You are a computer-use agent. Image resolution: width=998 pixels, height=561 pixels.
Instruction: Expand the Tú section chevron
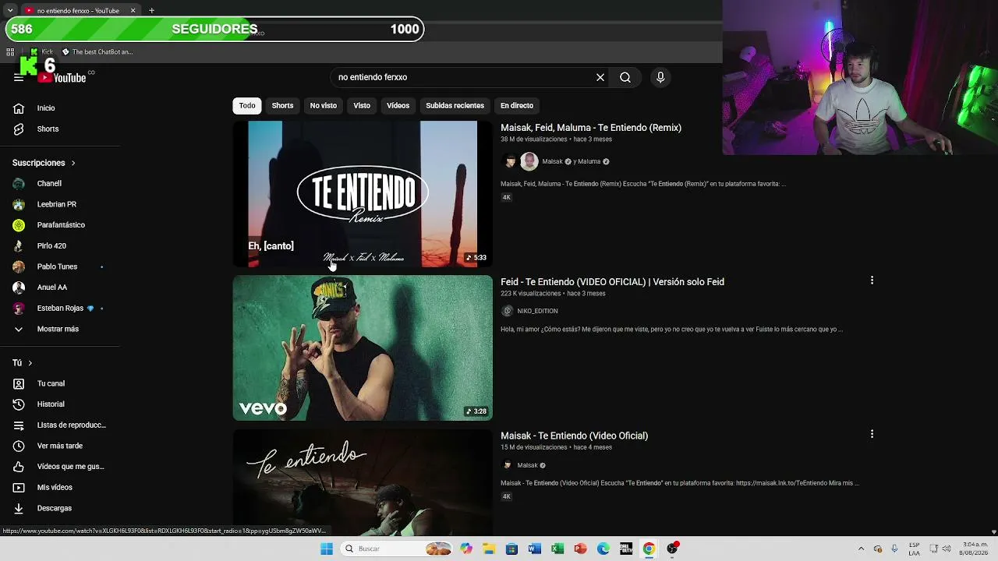[30, 363]
